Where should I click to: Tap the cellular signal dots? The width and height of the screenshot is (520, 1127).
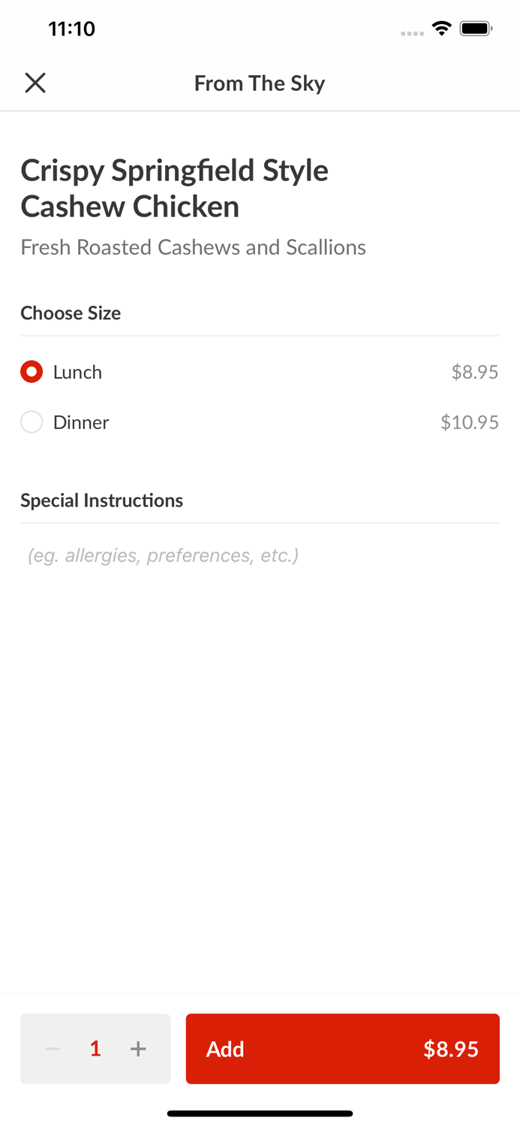(412, 32)
